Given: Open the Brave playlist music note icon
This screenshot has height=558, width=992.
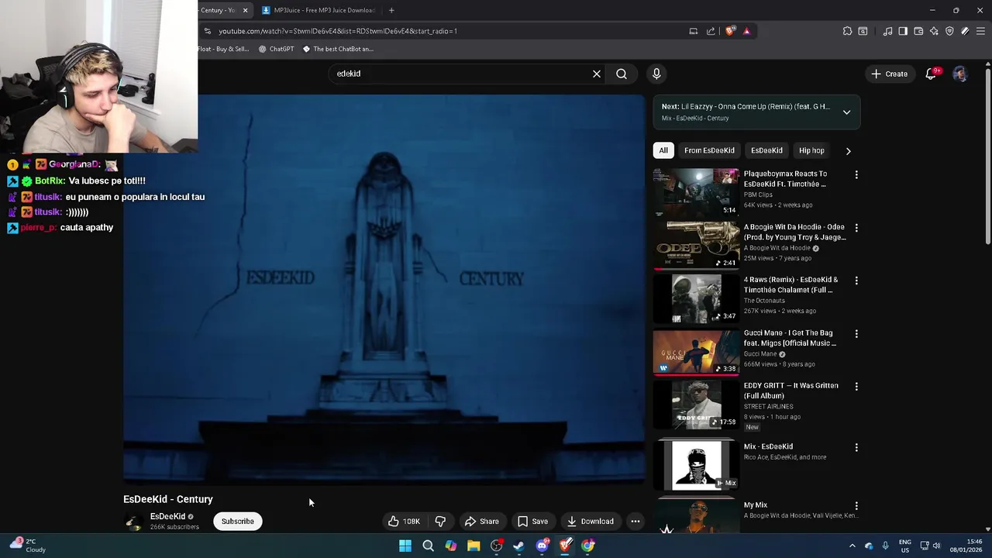Looking at the screenshot, I should pos(887,31).
